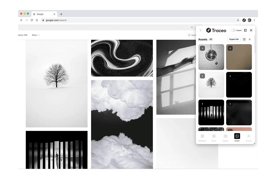Download the lone tree asset
Image resolution: width=276 pixels, height=179 pixels.
(202, 76)
